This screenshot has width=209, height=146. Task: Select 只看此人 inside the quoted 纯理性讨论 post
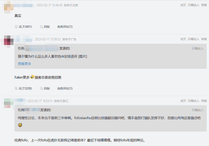coord(198,110)
